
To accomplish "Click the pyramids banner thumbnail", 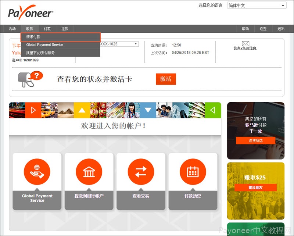I will [x=66, y=110].
